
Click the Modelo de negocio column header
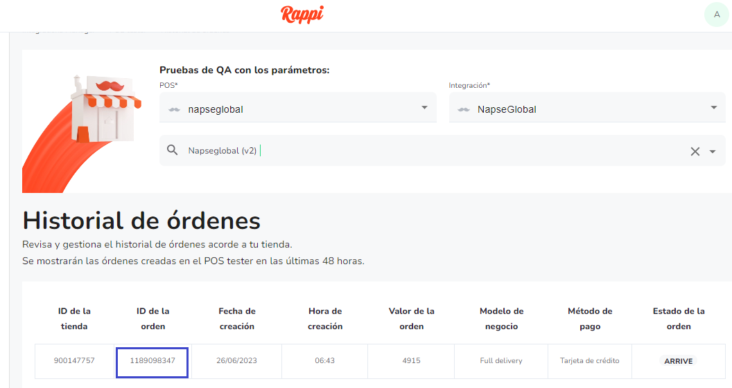(x=501, y=319)
